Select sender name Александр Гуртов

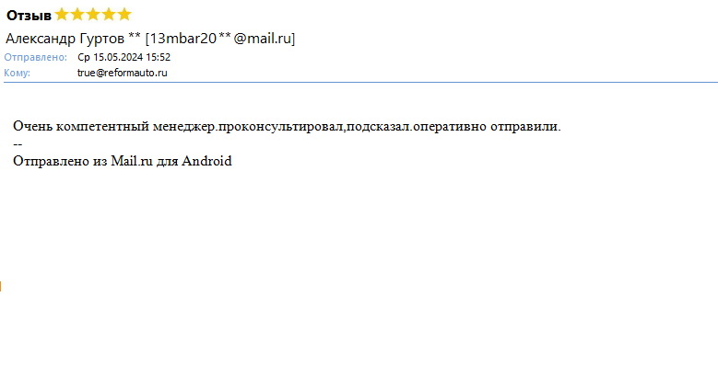click(65, 39)
